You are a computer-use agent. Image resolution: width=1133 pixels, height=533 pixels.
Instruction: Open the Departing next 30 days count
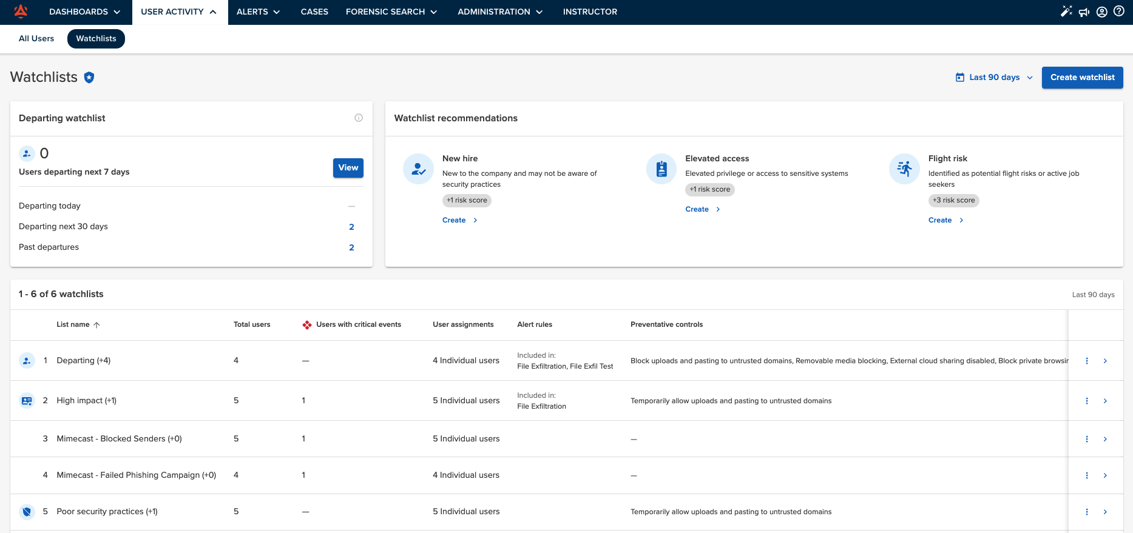coord(351,227)
